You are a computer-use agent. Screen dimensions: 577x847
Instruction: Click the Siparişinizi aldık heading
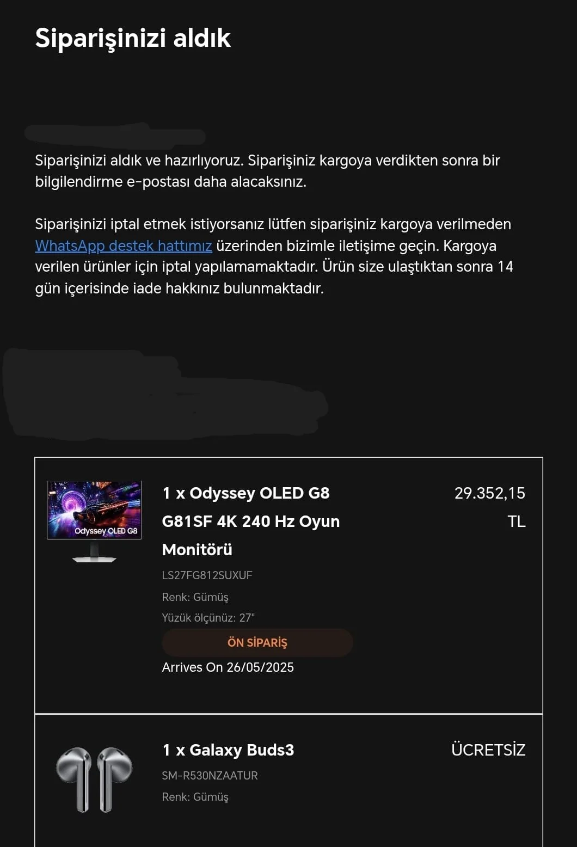pyautogui.click(x=133, y=38)
